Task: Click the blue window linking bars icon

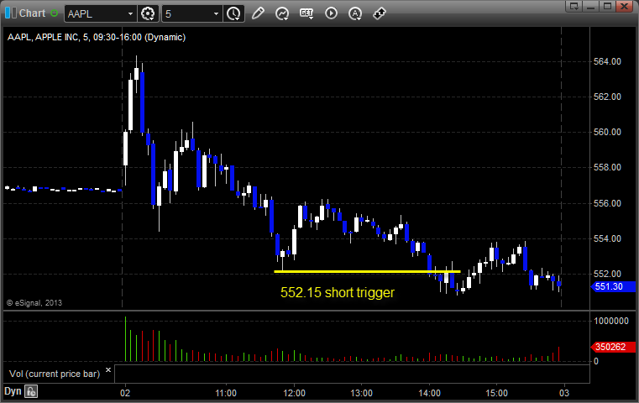Action: [x=11, y=13]
